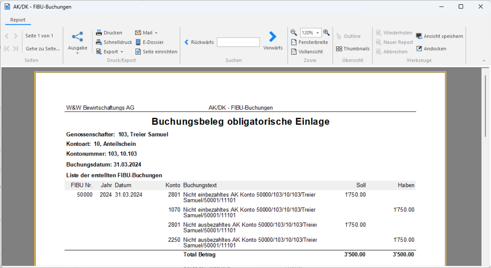
Task: Jump to first page icon
Action: tap(7, 49)
